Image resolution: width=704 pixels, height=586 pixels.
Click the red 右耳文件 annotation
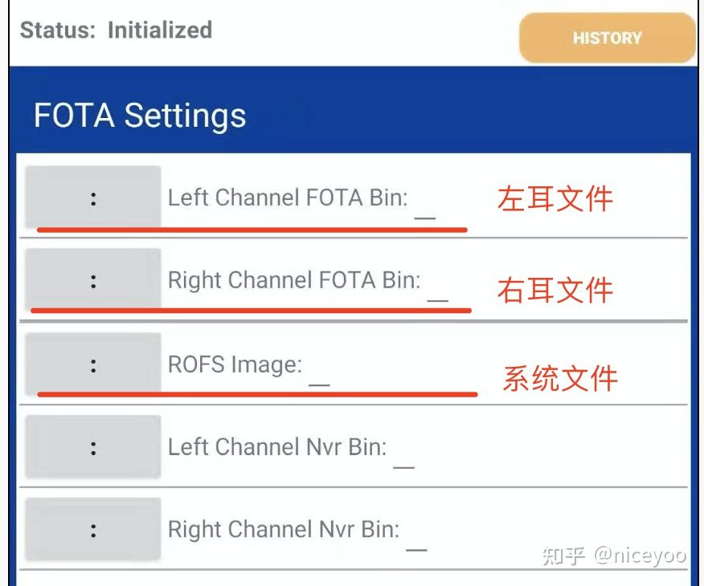coord(555,290)
